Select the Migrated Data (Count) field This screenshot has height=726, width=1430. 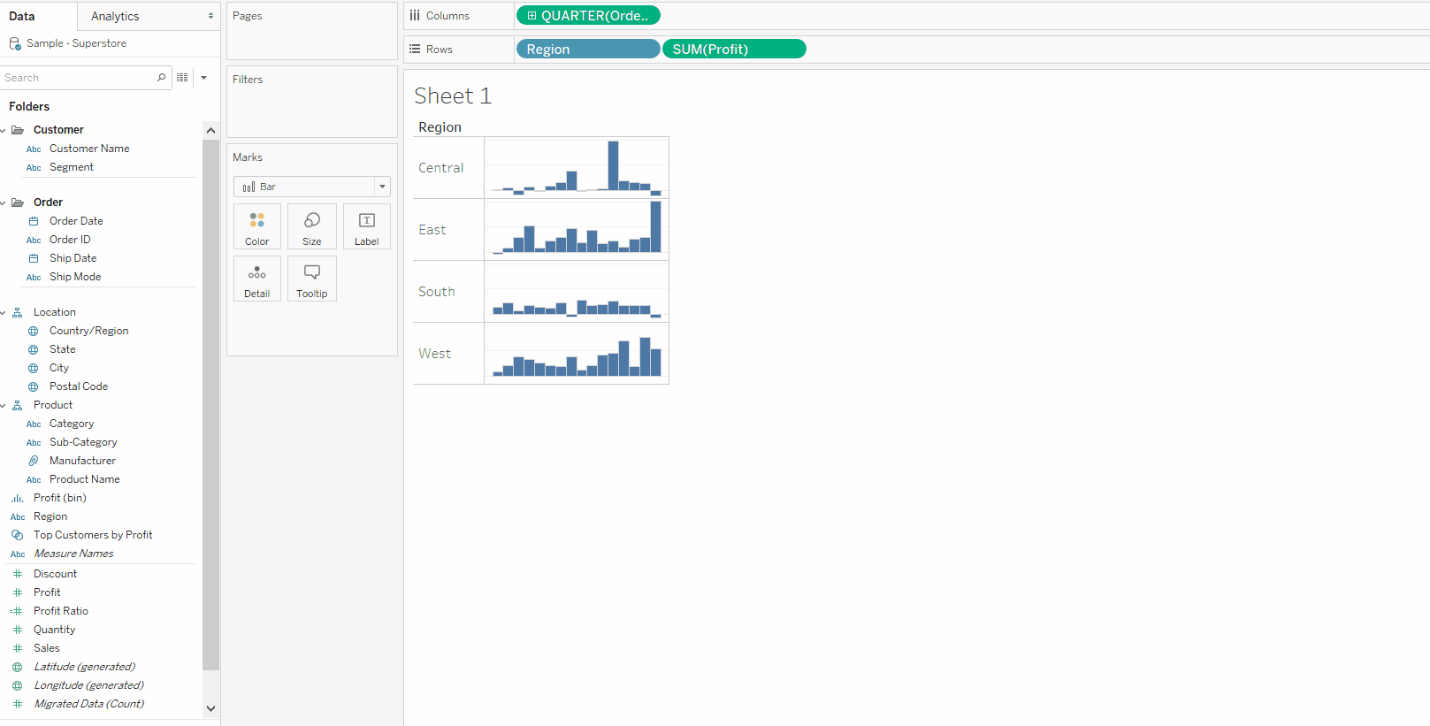tap(88, 704)
